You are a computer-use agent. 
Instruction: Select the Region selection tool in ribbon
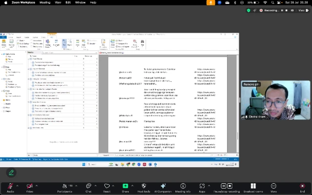point(70,43)
